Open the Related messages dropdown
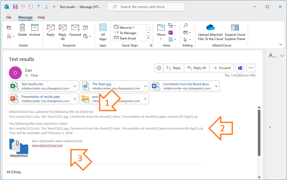This screenshot has height=180, width=287. 187,33
